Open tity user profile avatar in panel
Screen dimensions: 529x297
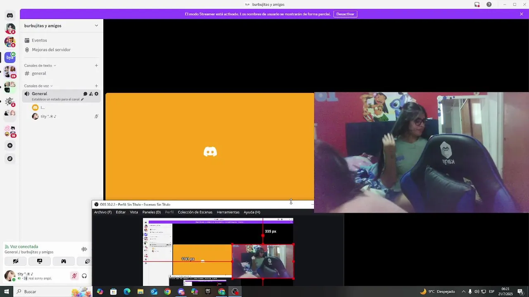(10, 276)
